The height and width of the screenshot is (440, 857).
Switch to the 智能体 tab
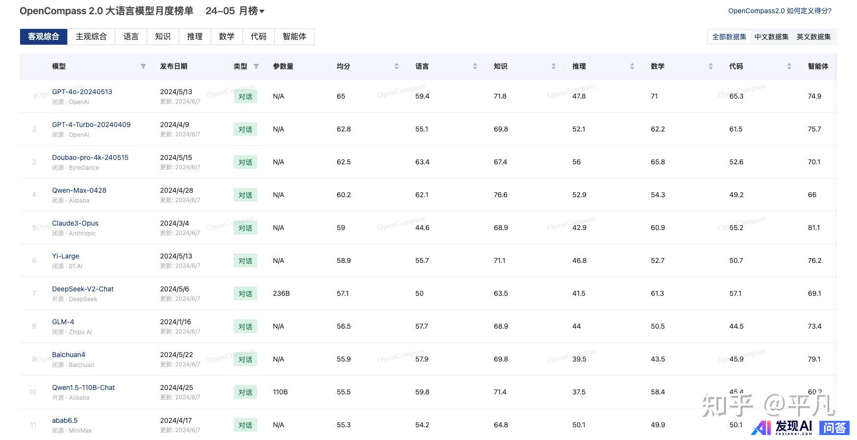coord(295,37)
